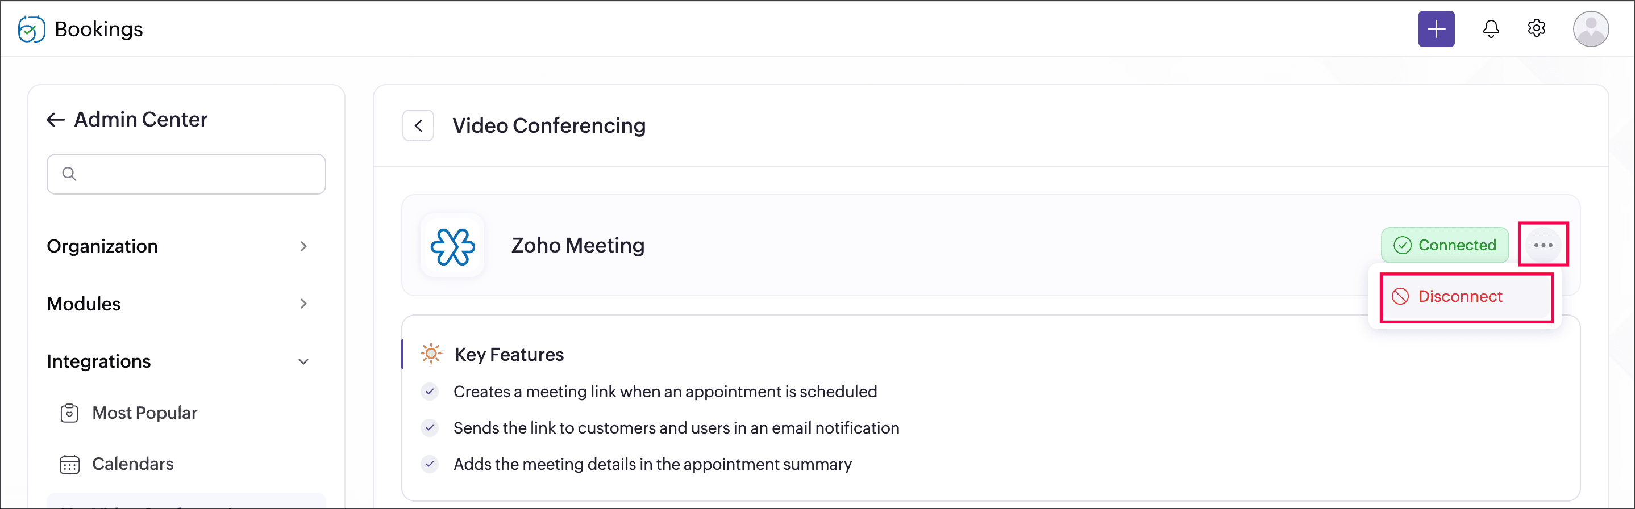Click the Key Features sun icon
Screen dimensions: 1635x509
(431, 354)
